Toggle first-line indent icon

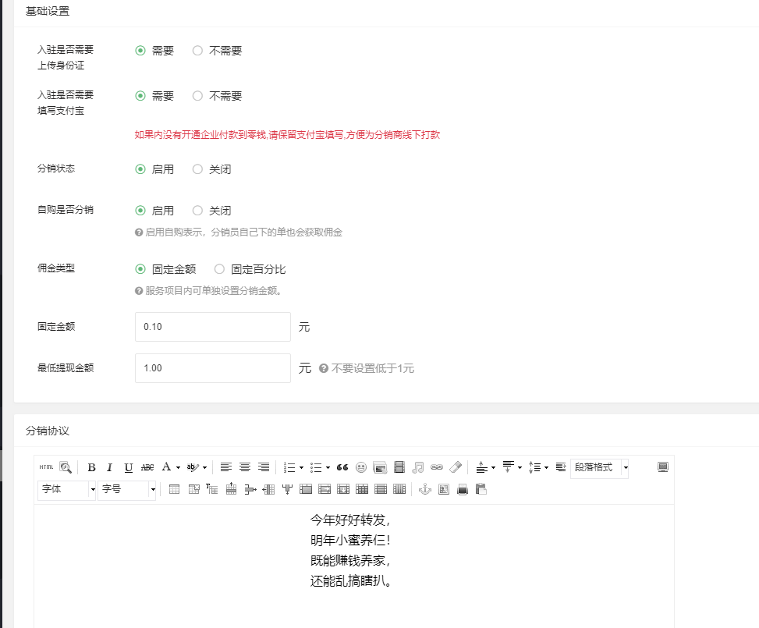(x=561, y=467)
